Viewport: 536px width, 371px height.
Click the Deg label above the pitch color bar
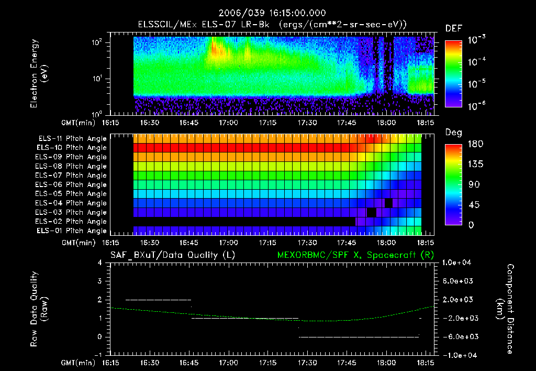click(454, 133)
